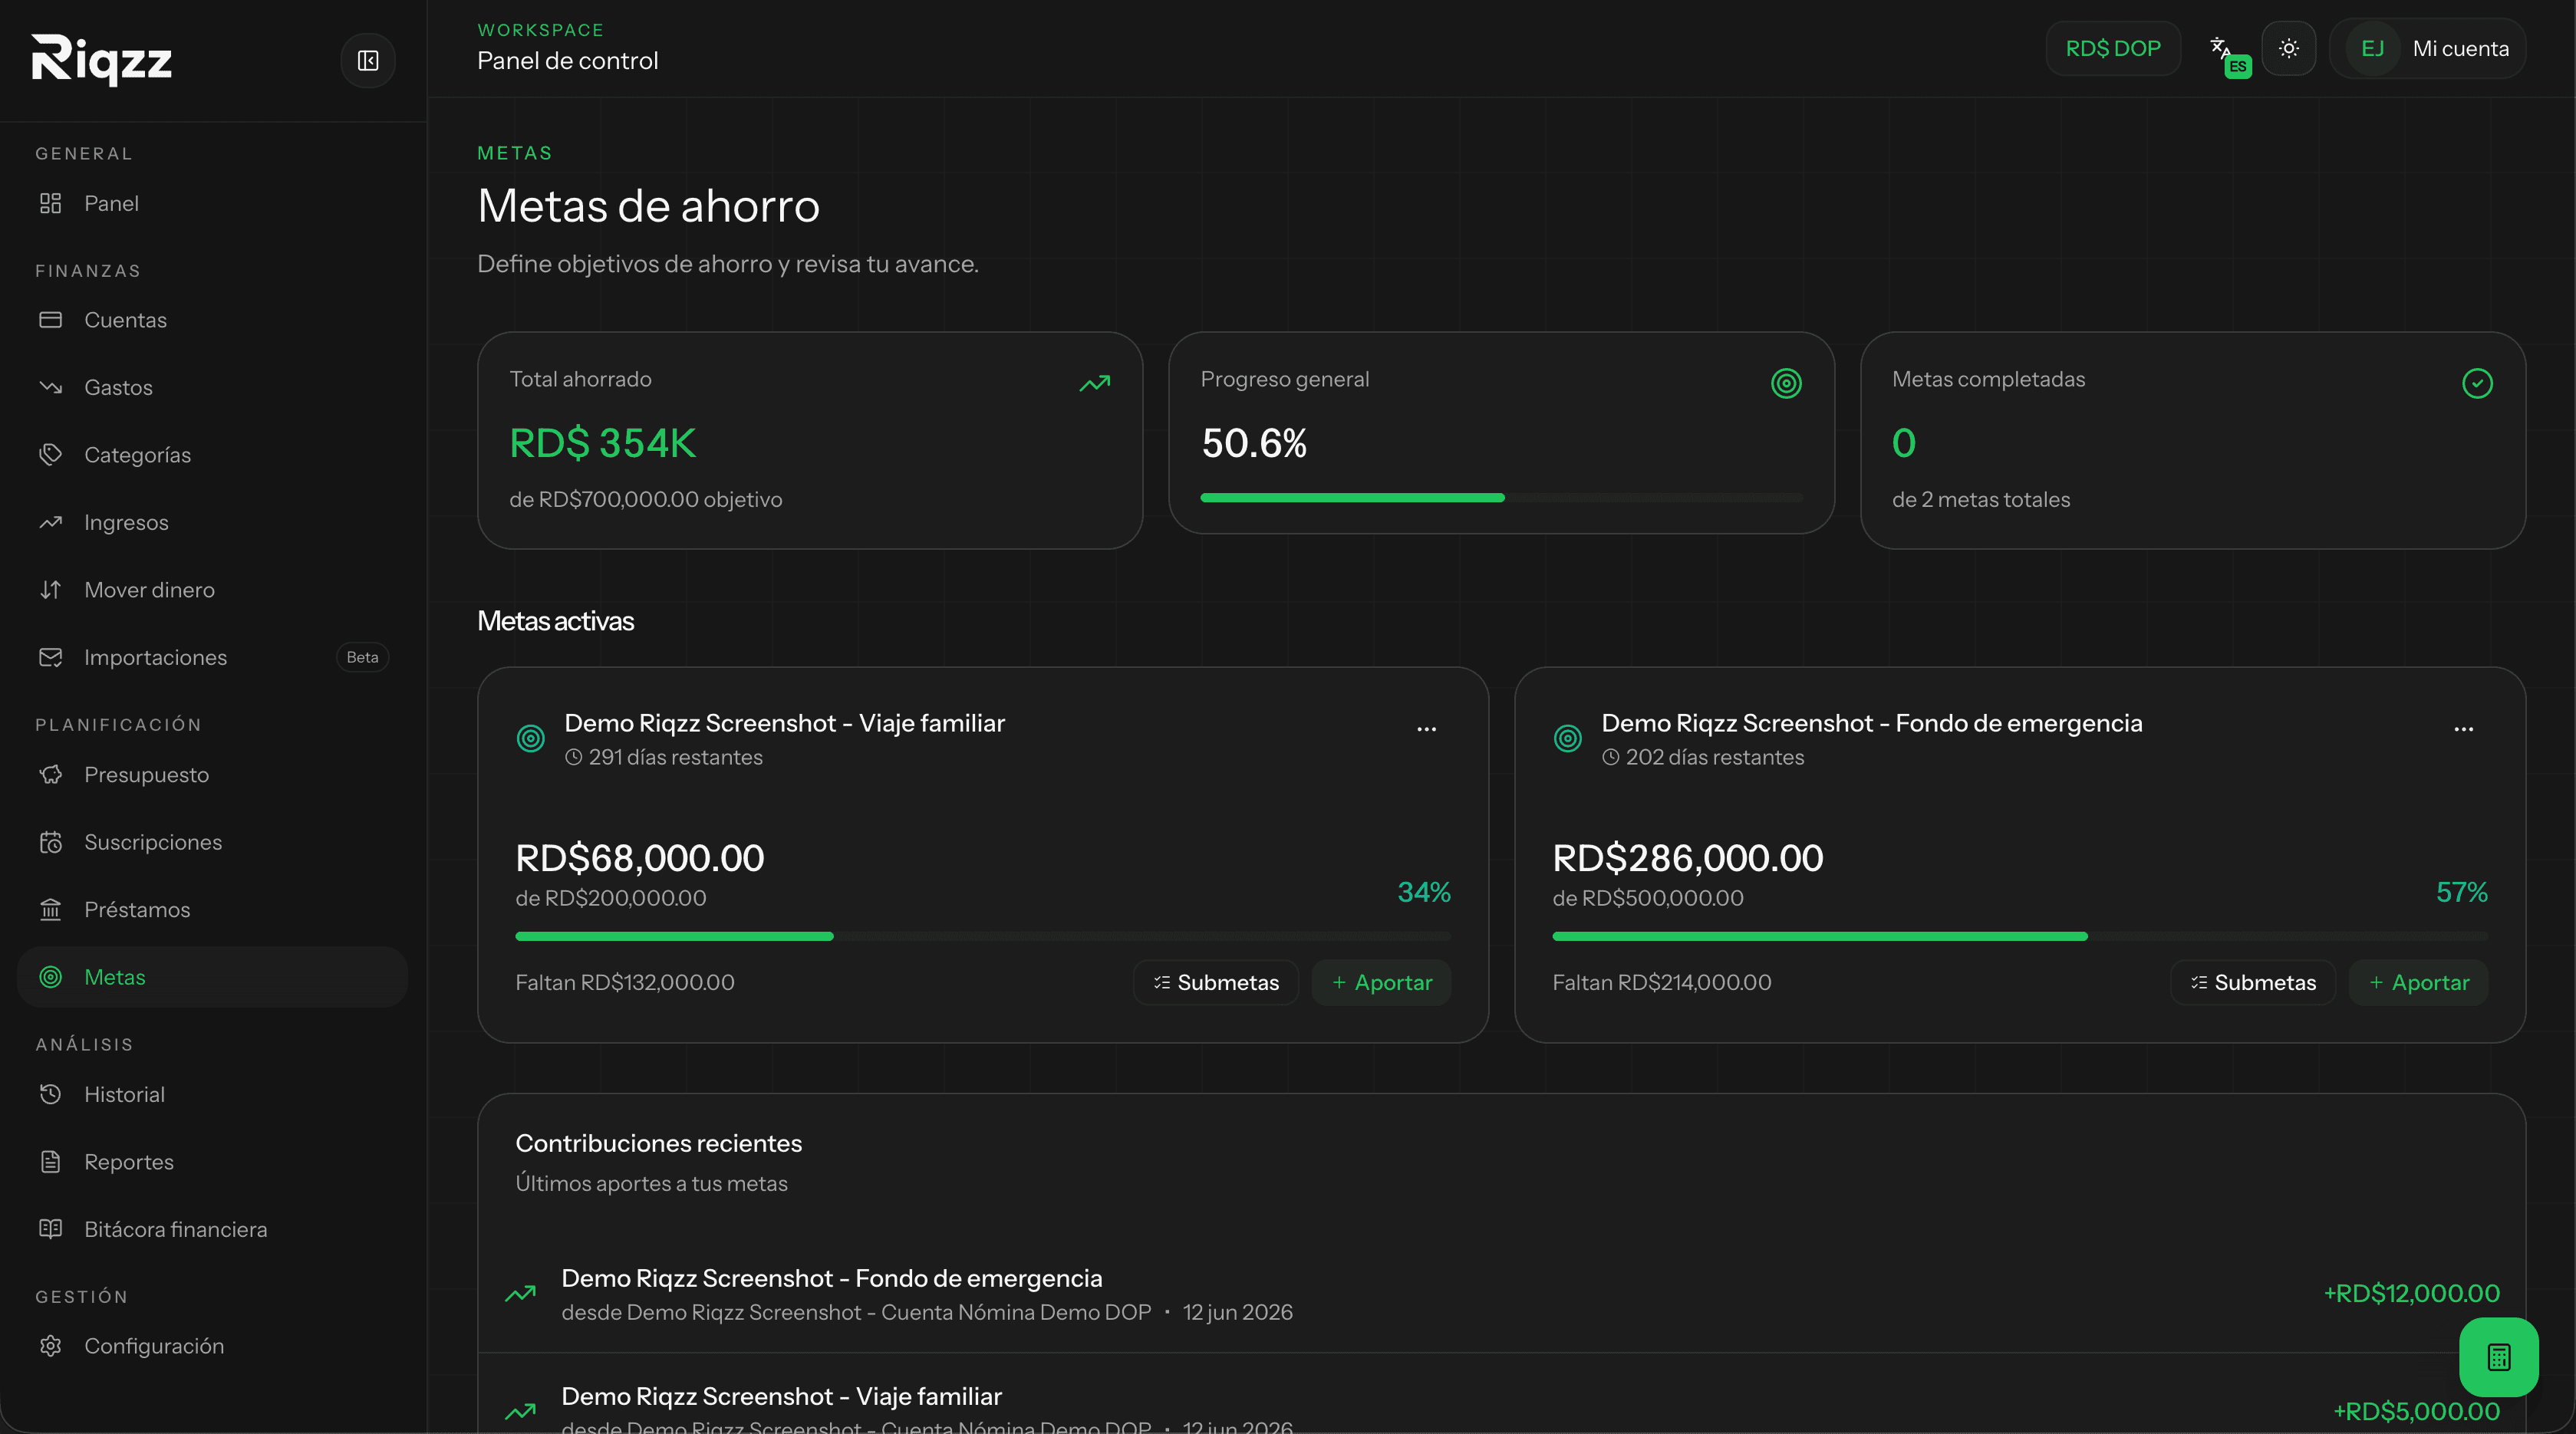Select the Fondo de emergencia contribution row title

click(832, 1278)
